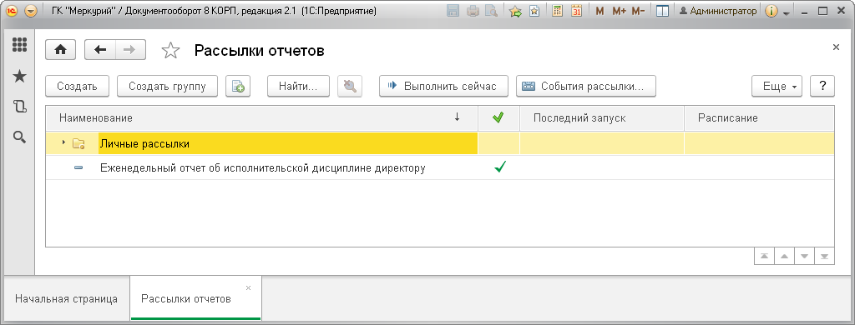The width and height of the screenshot is (855, 325).
Task: Select the Личные рассылки folder row
Action: (439, 143)
